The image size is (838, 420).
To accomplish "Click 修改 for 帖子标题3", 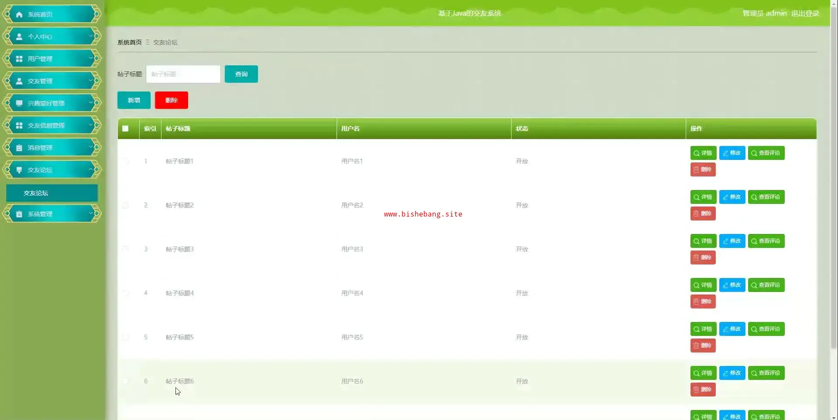I will click(x=732, y=241).
